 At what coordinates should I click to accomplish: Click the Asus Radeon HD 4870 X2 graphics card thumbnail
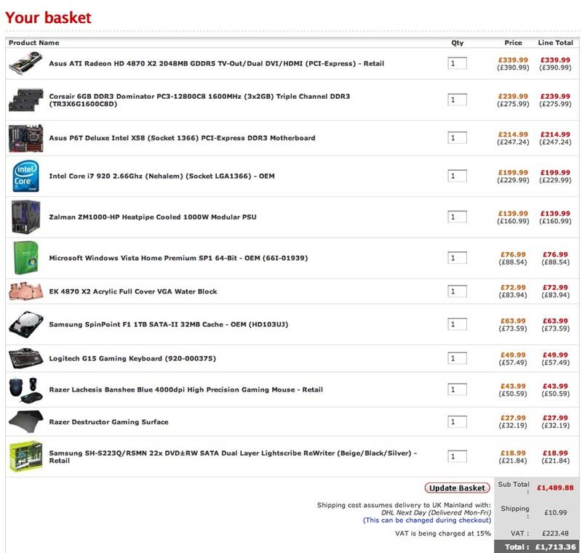(x=26, y=64)
